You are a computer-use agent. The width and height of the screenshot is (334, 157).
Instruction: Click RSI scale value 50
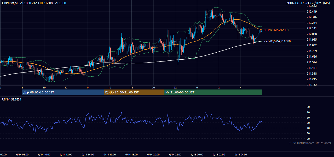pyautogui.click(x=308, y=123)
